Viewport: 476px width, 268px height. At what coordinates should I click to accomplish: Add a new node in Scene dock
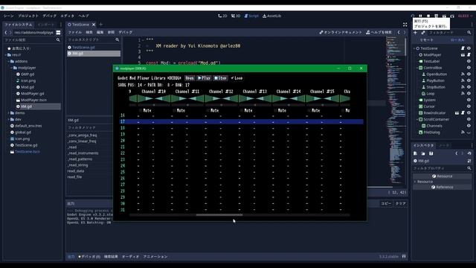[x=415, y=33]
